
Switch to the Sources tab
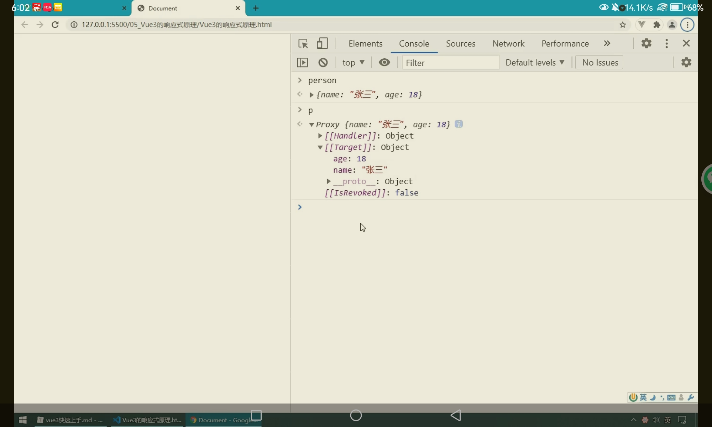[x=460, y=43]
